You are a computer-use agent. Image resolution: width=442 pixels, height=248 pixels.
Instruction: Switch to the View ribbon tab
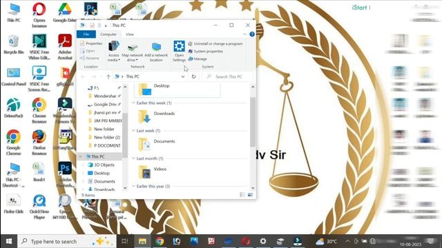point(130,34)
